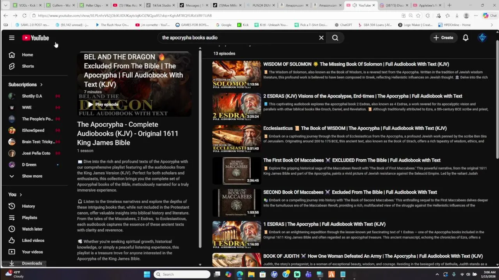Open 1 ESDRAS audiobook title
499x280 pixels.
click(x=324, y=224)
